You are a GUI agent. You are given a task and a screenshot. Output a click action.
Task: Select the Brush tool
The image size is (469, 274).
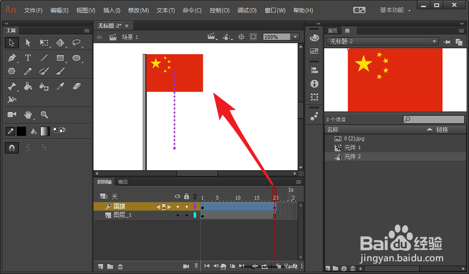click(x=60, y=71)
